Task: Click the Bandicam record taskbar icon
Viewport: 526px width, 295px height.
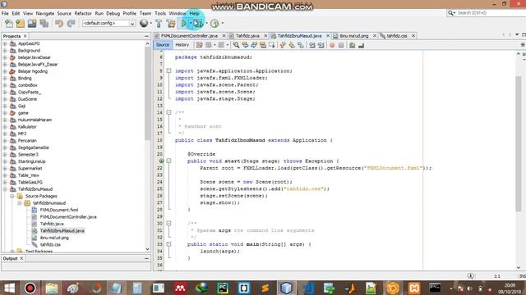Action: (x=30, y=288)
